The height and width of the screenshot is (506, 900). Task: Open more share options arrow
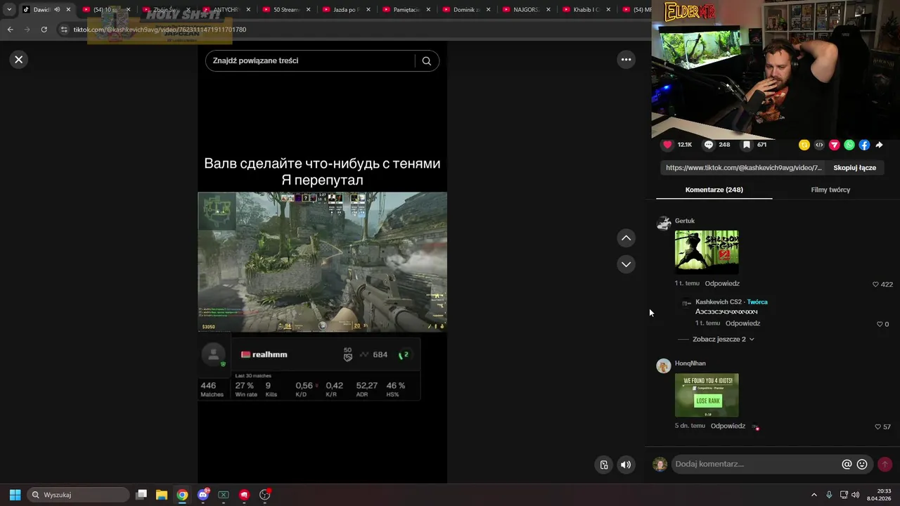coord(879,145)
